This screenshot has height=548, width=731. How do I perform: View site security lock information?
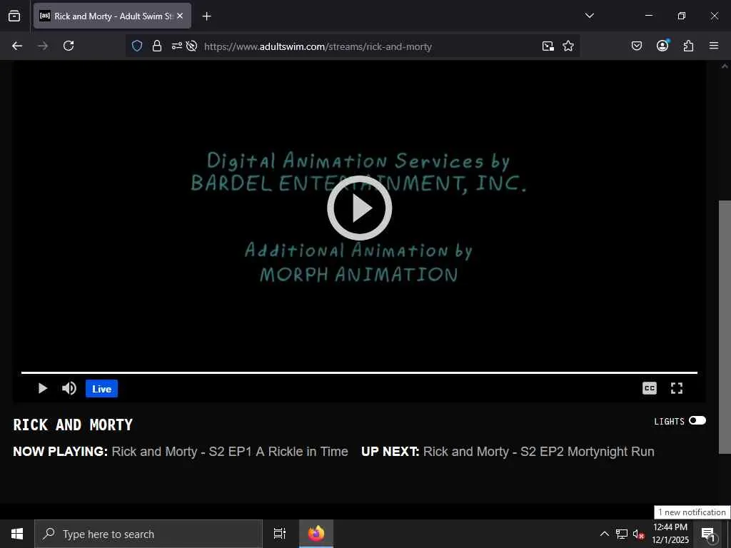click(x=157, y=46)
